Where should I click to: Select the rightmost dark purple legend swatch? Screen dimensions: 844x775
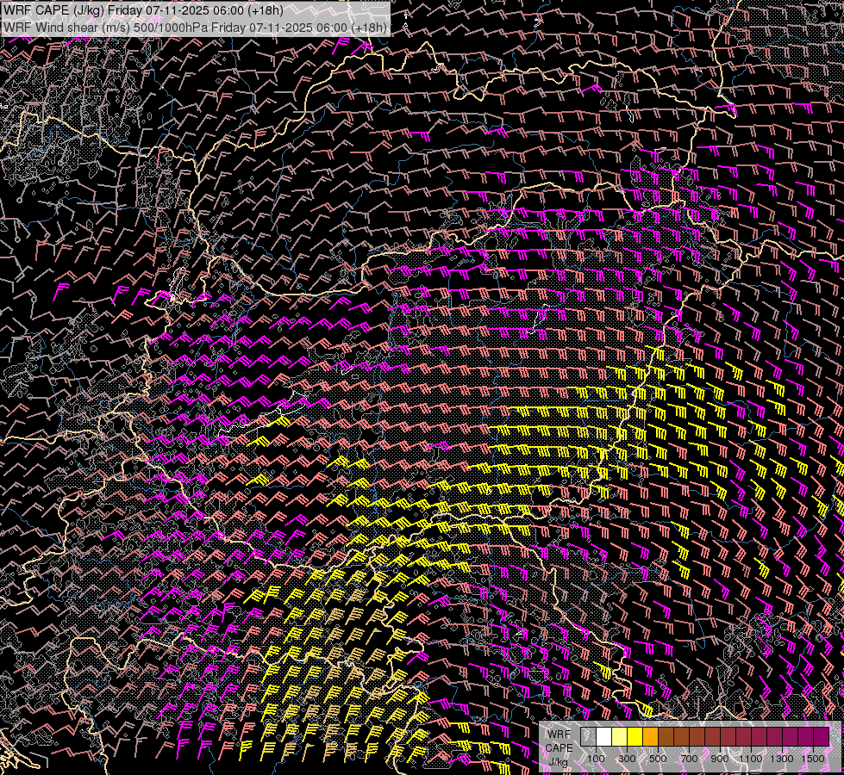pos(821,737)
